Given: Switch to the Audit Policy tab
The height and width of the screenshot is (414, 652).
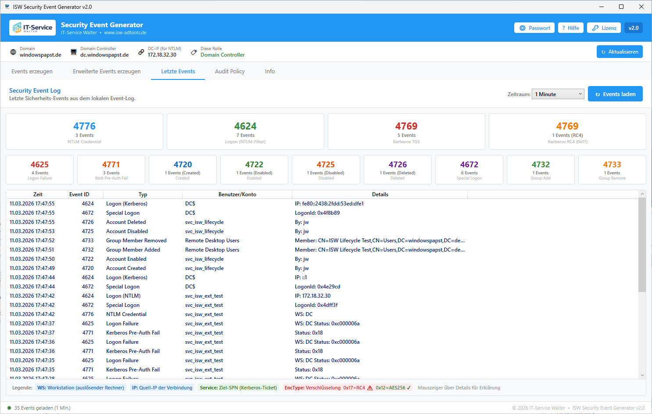Looking at the screenshot, I should click(x=229, y=72).
